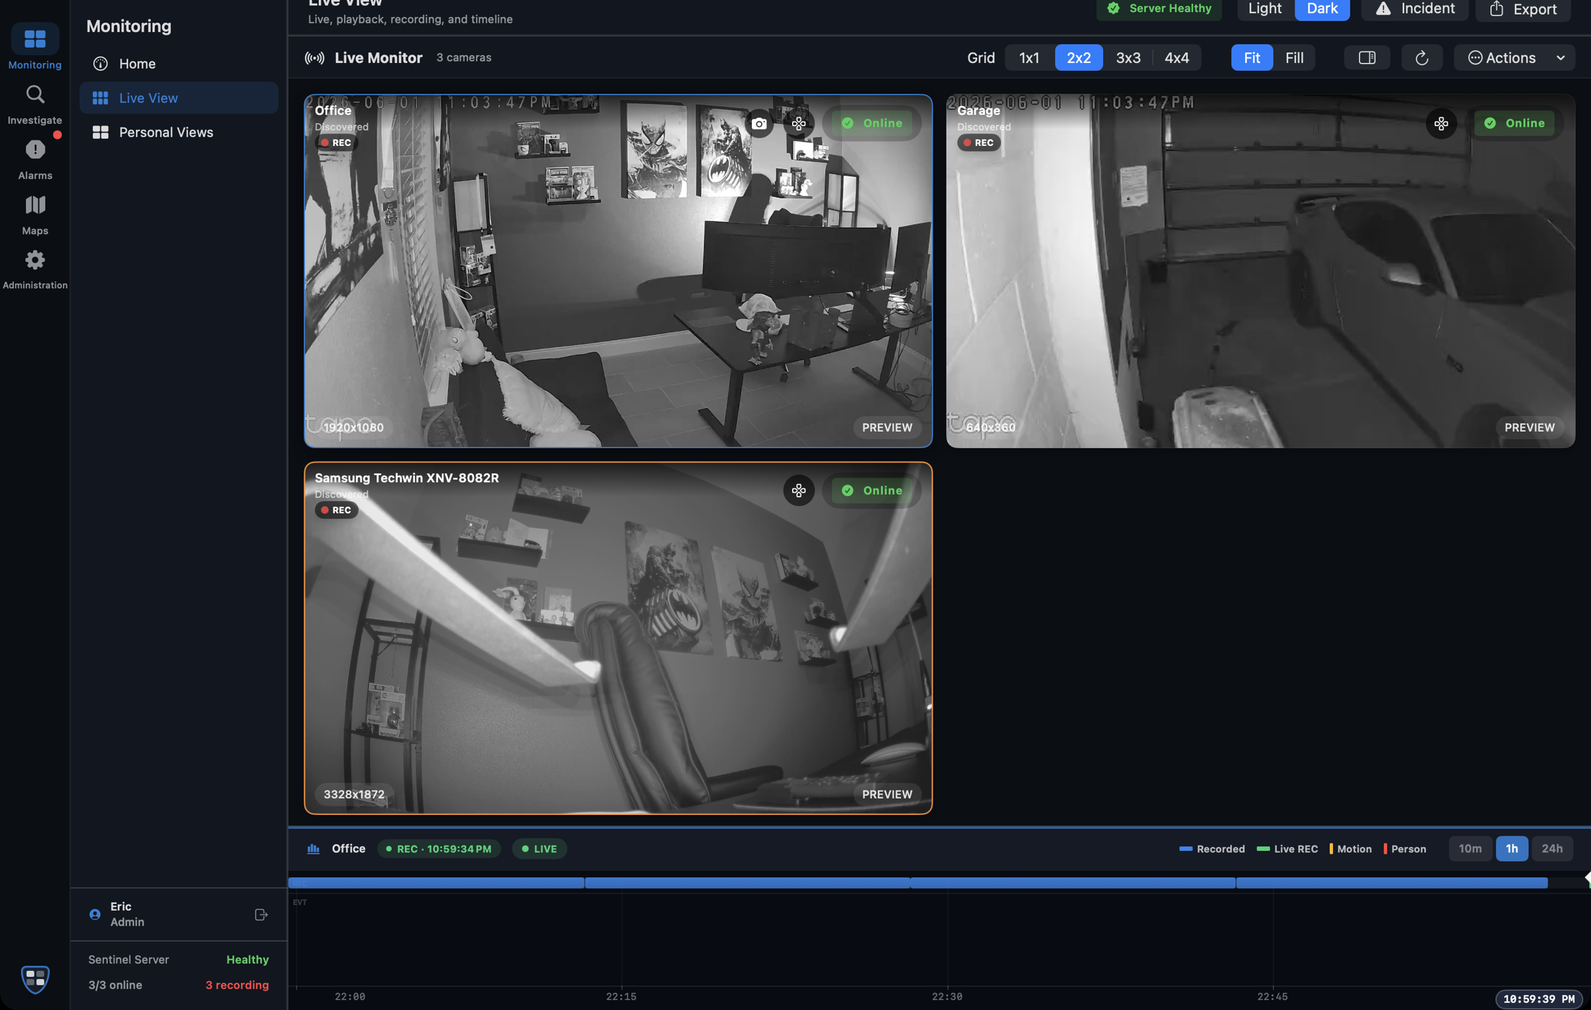Seek to 22:15 on recorded timeline bar
Screen dimensions: 1591x1010
point(621,883)
